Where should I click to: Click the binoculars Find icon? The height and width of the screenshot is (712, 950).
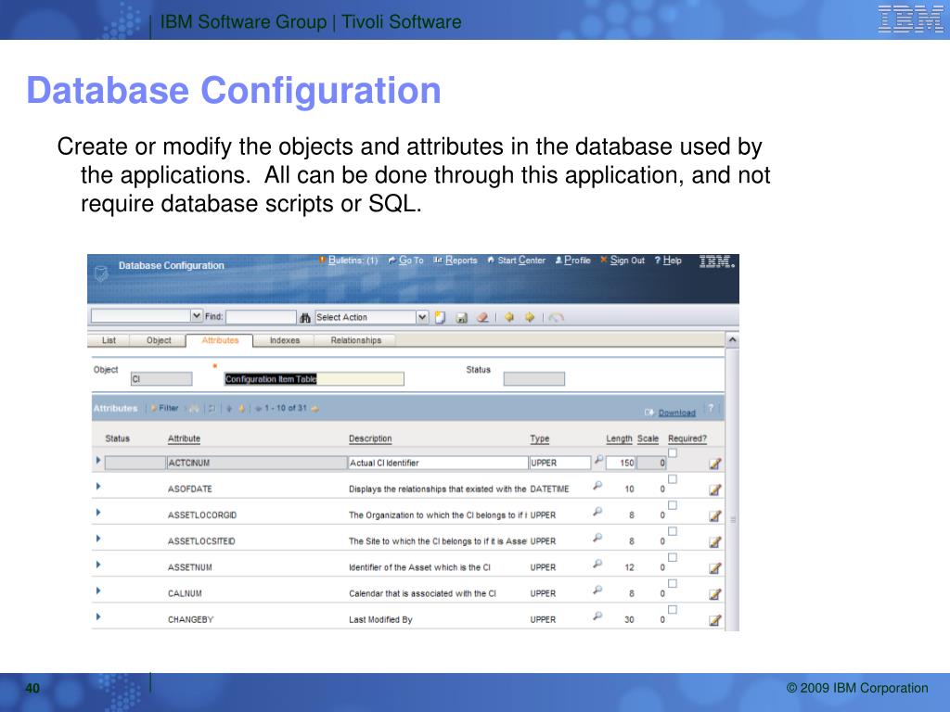[x=304, y=317]
